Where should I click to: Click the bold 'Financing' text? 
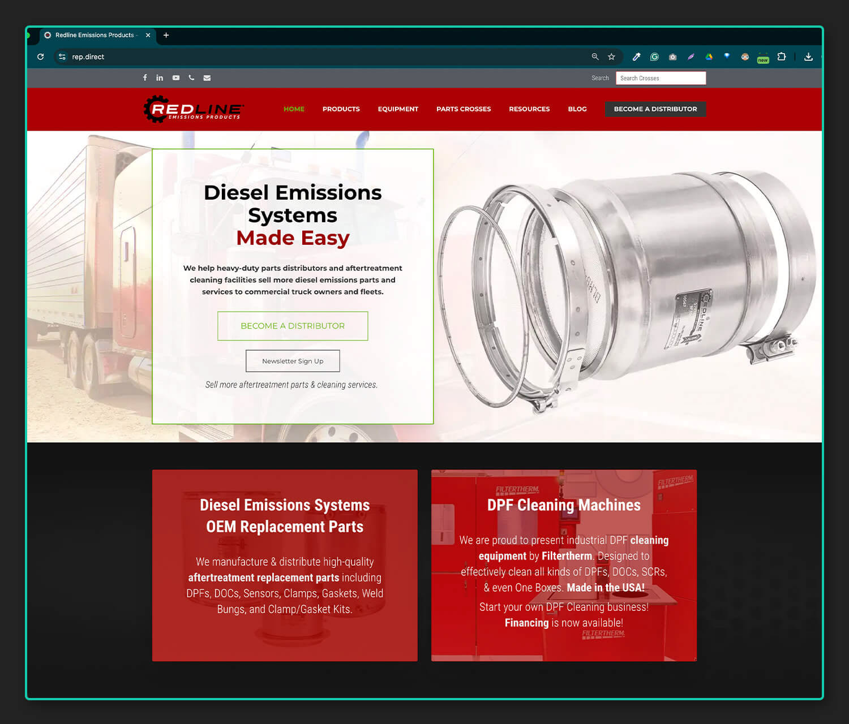527,623
